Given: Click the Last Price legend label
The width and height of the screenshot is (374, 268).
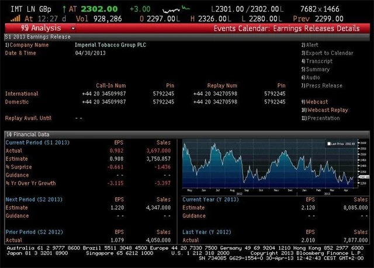Looking at the screenshot, I should [343, 144].
